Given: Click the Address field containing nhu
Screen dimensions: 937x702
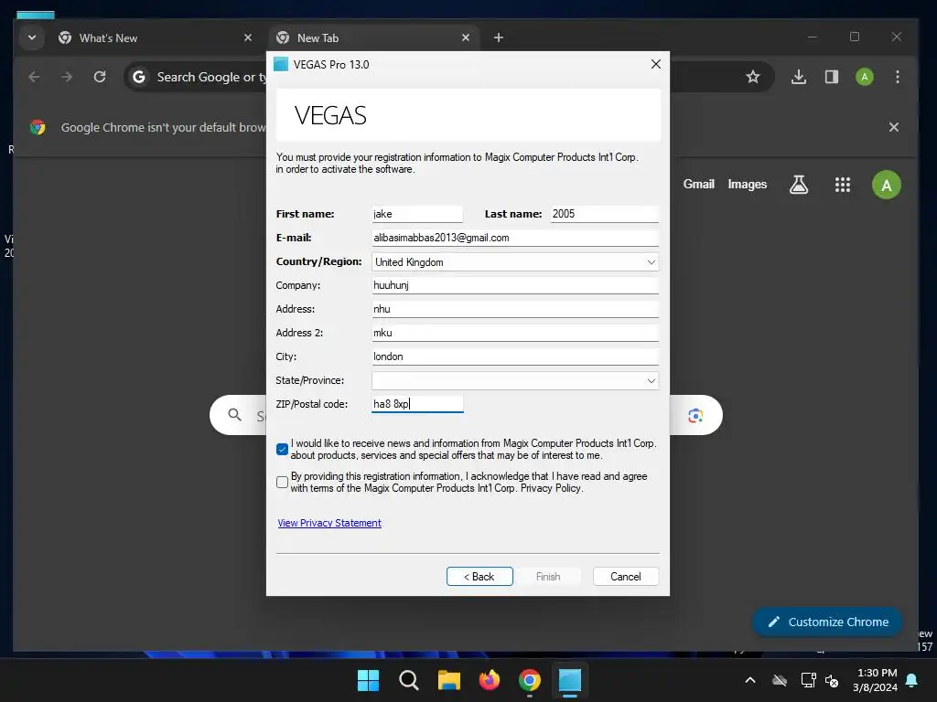Looking at the screenshot, I should [515, 309].
